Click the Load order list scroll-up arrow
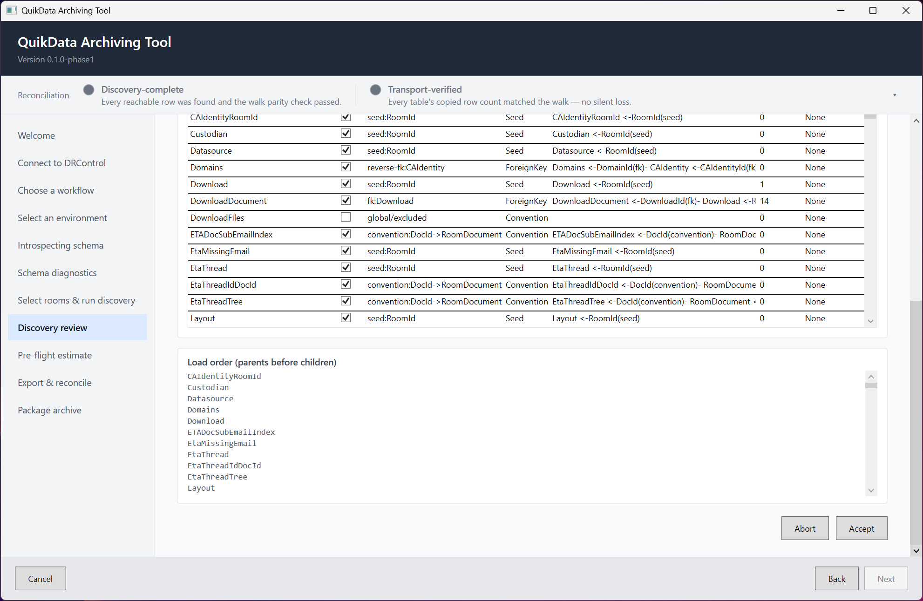The image size is (923, 601). coord(871,377)
